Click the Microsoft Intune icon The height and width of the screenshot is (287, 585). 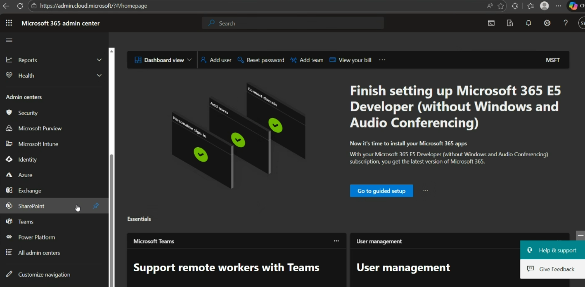(x=9, y=144)
